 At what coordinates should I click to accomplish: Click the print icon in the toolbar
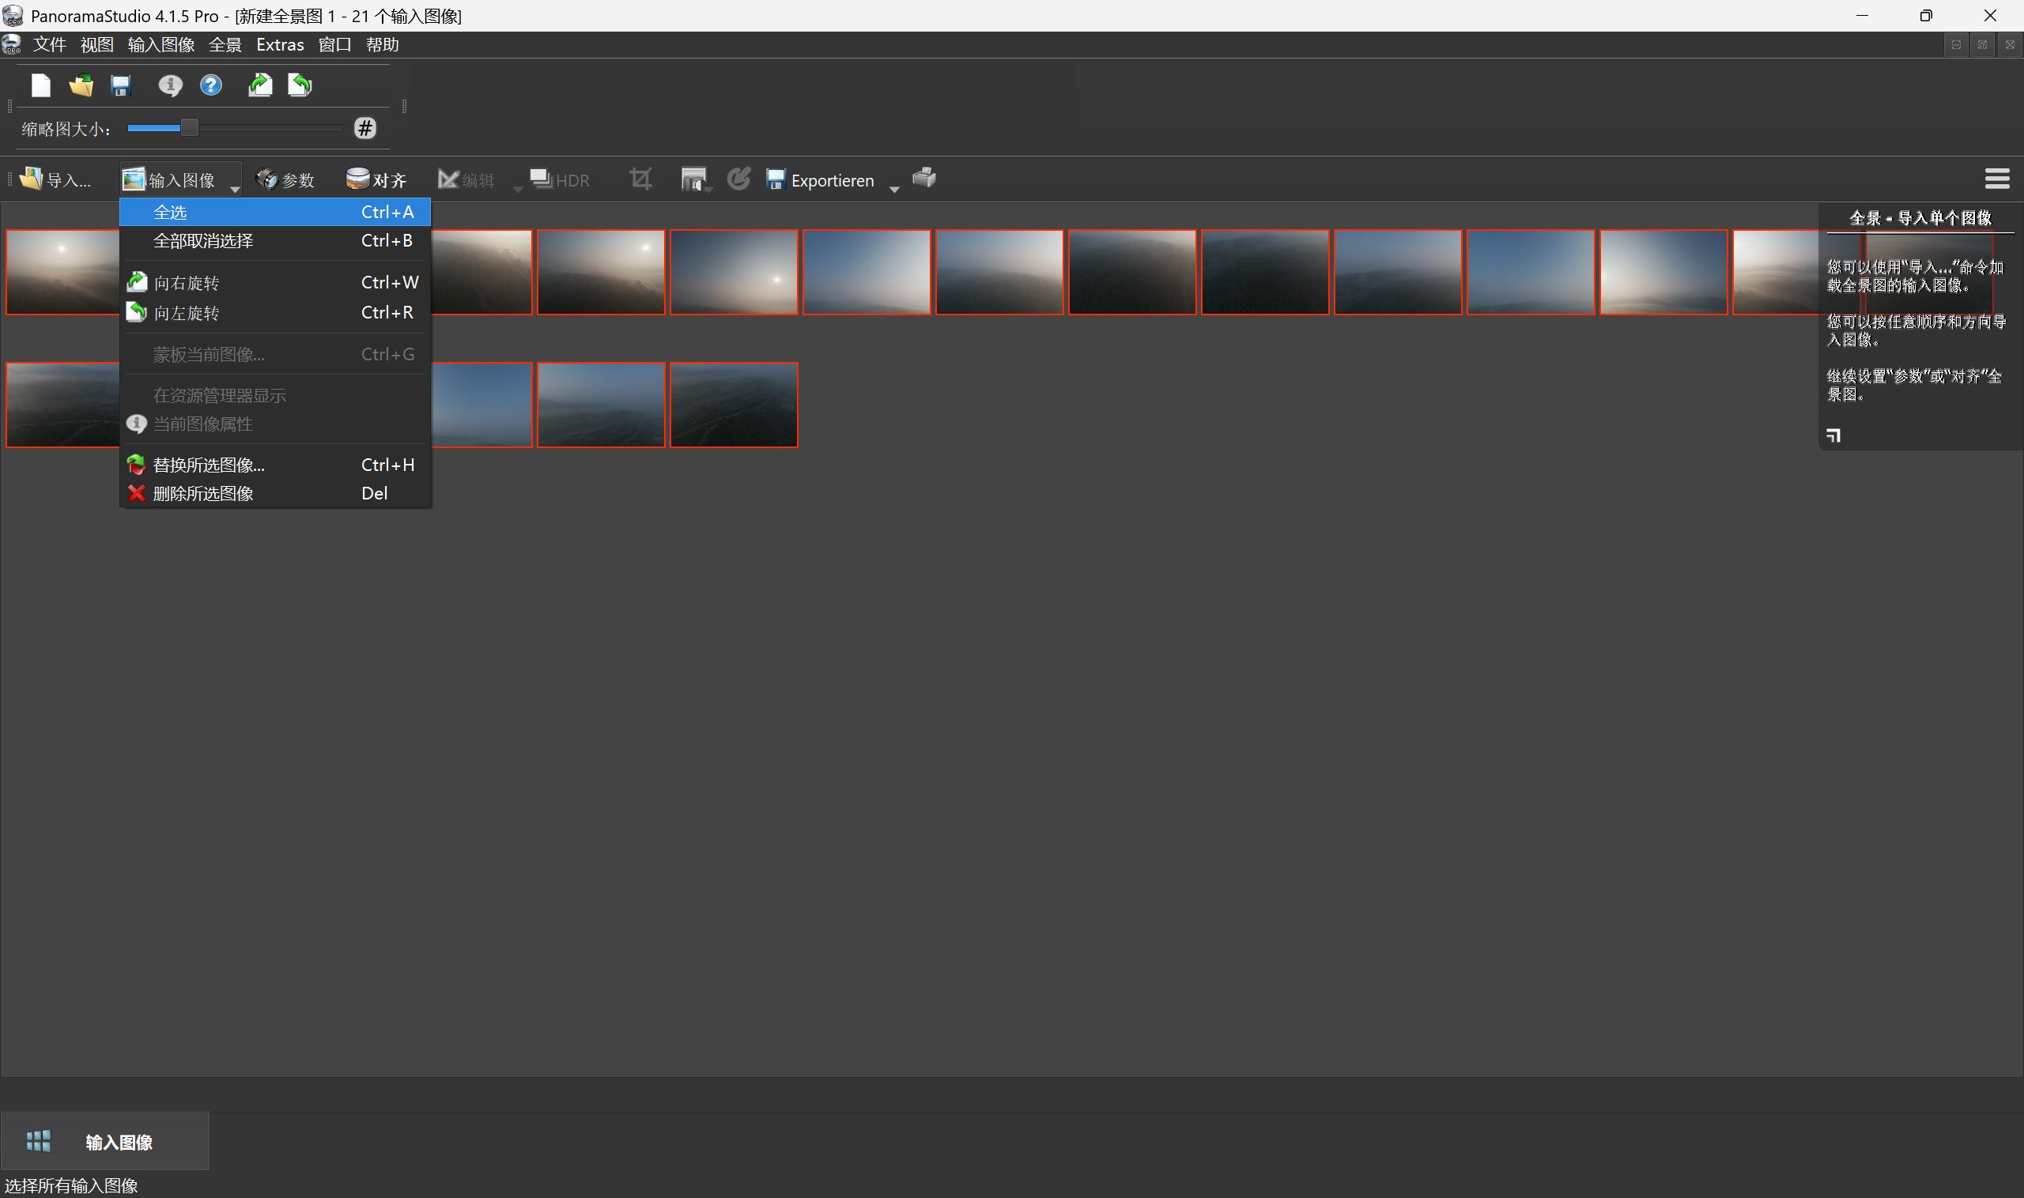[x=924, y=179]
